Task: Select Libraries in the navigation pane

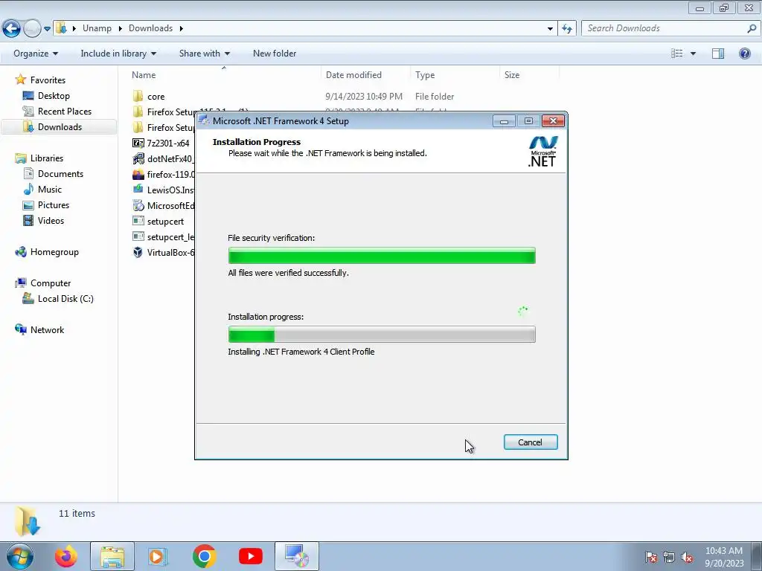Action: pos(47,158)
